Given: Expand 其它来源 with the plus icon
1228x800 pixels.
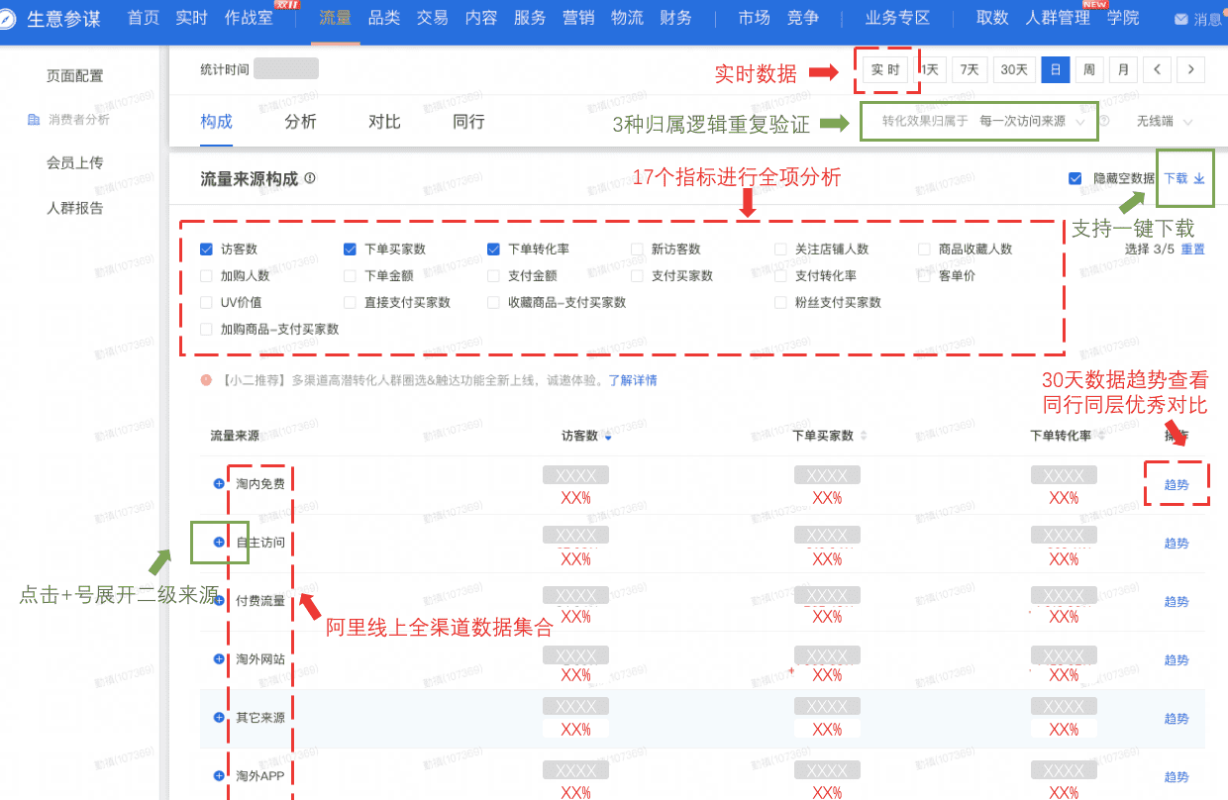Looking at the screenshot, I should (x=219, y=718).
